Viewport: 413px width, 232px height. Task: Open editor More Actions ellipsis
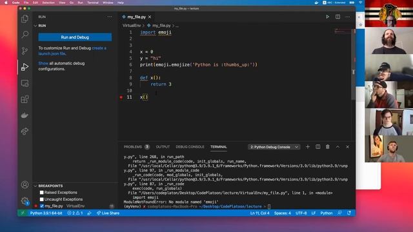click(348, 17)
